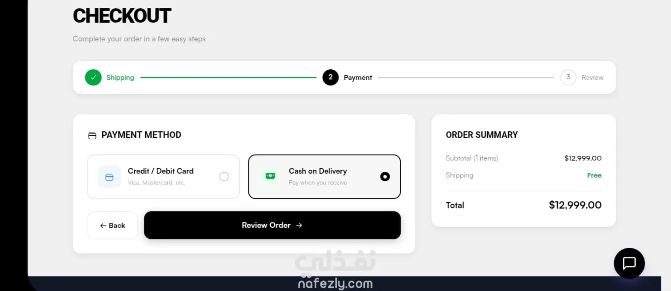This screenshot has width=671, height=291.
Task: Click the step 3 Review circle
Action: tap(568, 77)
